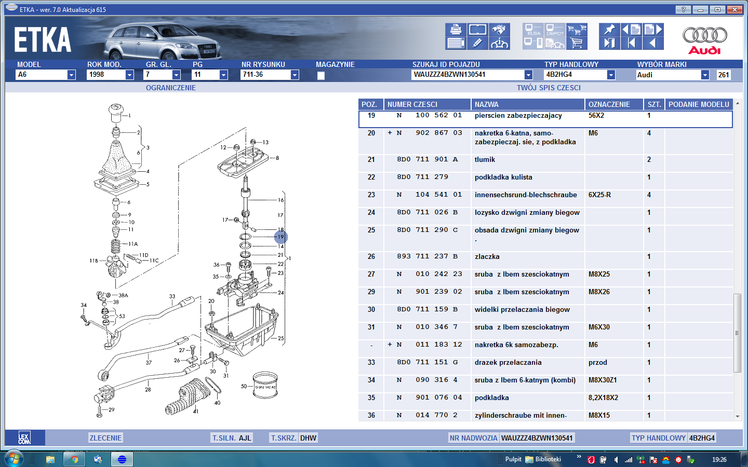The image size is (748, 467).
Task: Click the OZNACZENIE column header
Action: 614,104
